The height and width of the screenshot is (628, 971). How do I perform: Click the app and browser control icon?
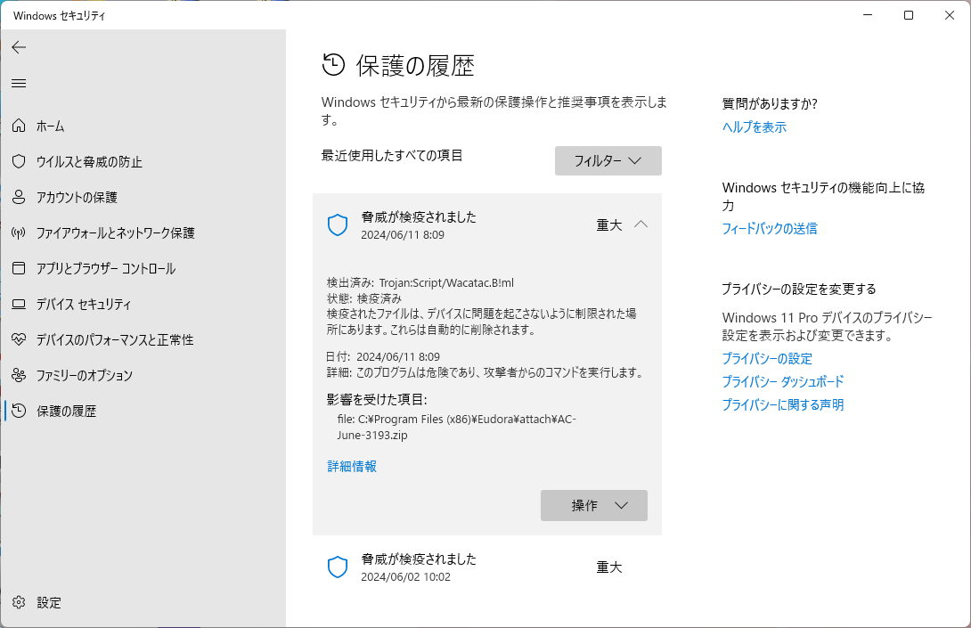(x=19, y=268)
